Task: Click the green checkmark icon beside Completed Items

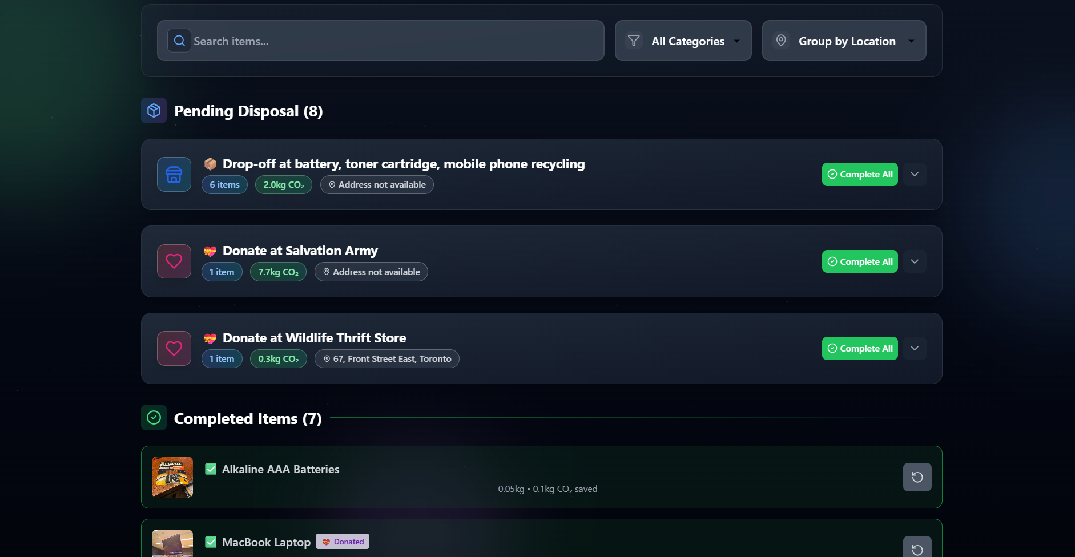Action: (154, 418)
